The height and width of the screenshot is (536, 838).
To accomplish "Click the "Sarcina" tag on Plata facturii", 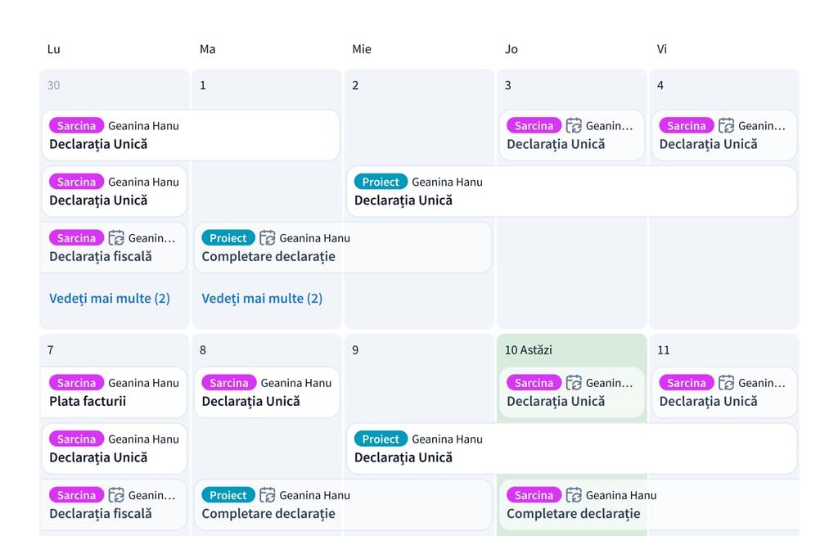I will pos(77,383).
